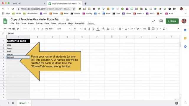Open activity dashboard trend icon

[154, 21]
